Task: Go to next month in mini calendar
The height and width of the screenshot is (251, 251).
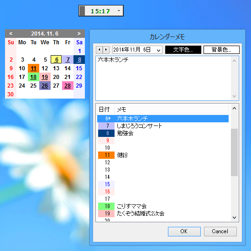Action: tap(79, 34)
